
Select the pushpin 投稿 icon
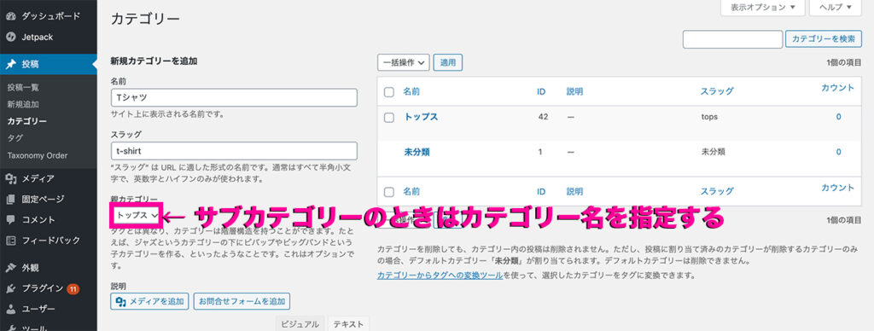pyautogui.click(x=10, y=64)
